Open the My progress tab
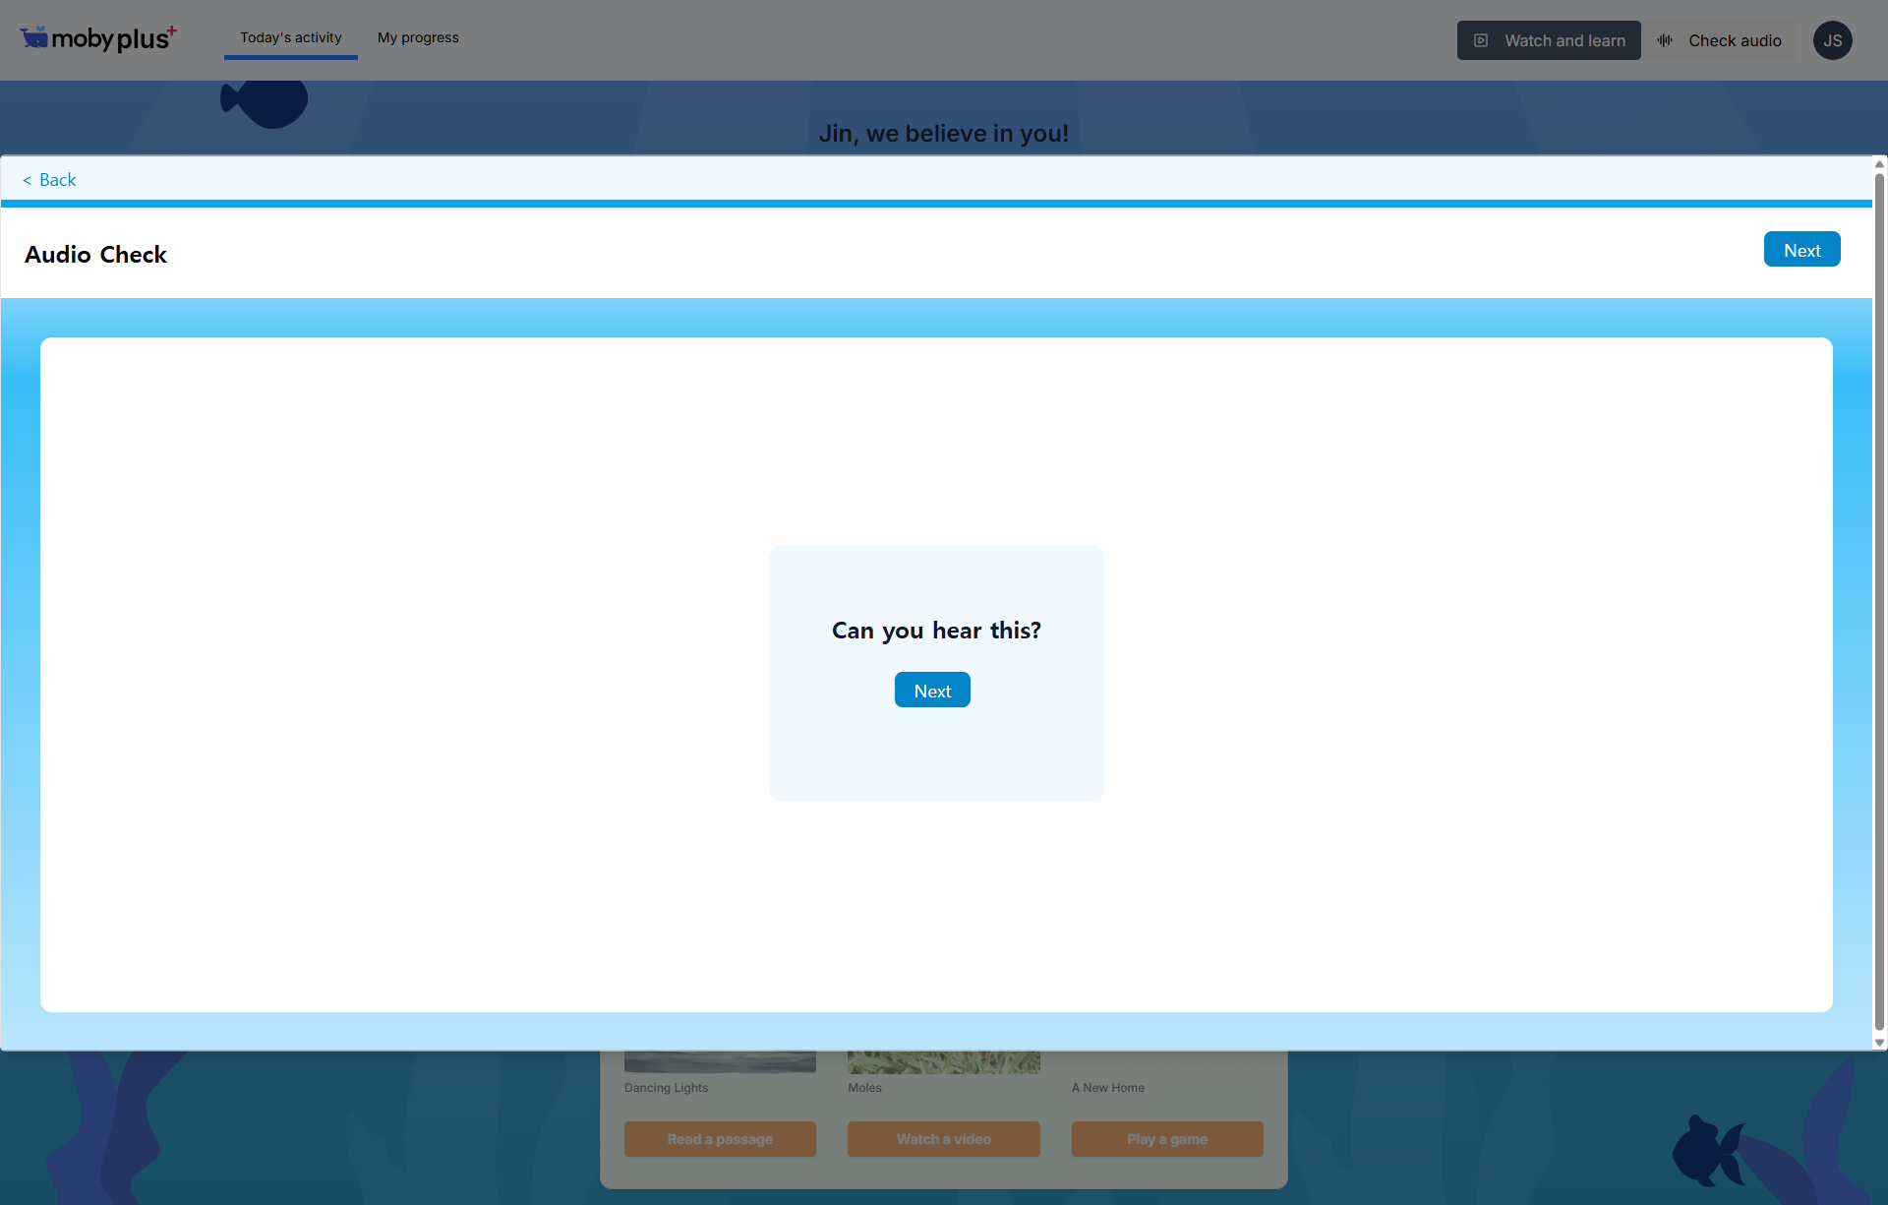Viewport: 1888px width, 1205px height. tap(418, 37)
